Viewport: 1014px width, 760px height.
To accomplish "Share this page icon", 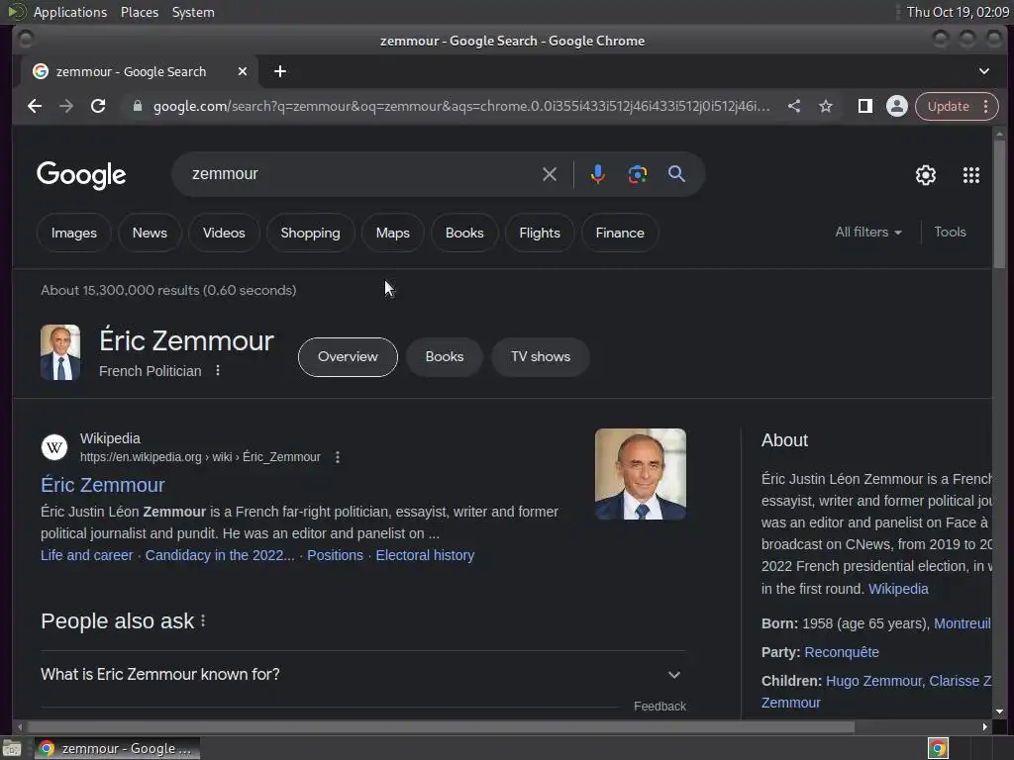I will pos(794,106).
